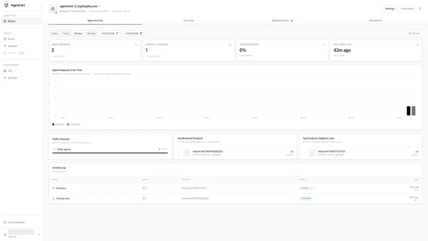
Task: Click Variant #42790740656205 in Top Browsed Products
Action: (208, 152)
